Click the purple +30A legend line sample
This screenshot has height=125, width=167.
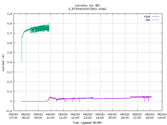coord(155,17)
